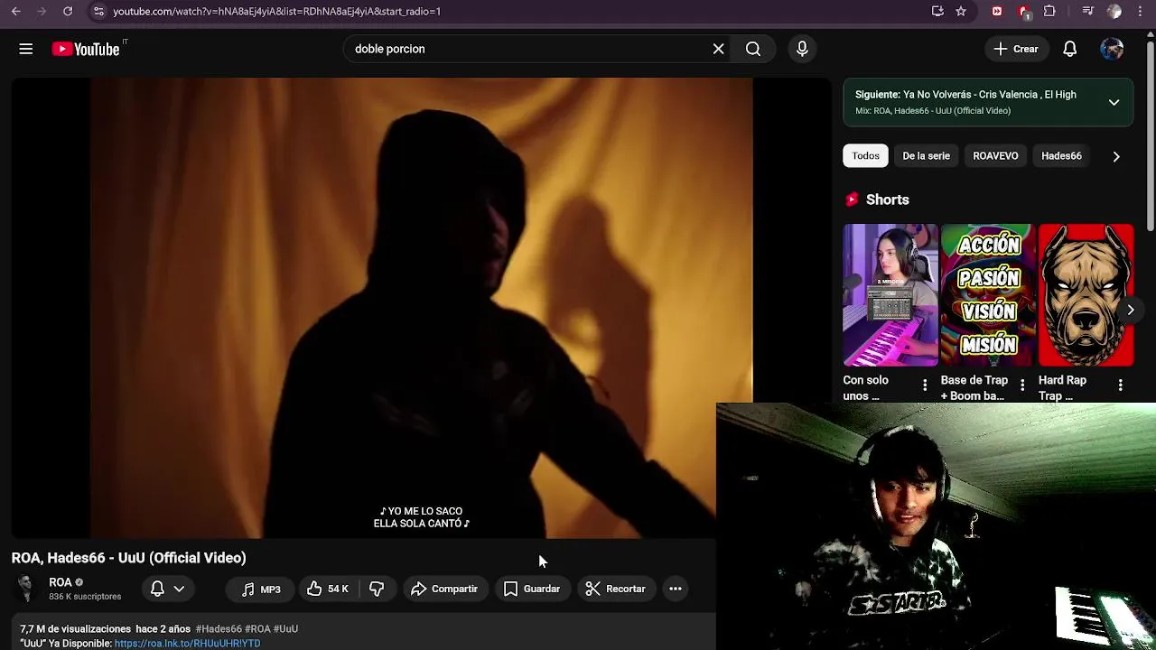This screenshot has width=1156, height=650.
Task: Open the notifications bell in header
Action: pos(1070,49)
